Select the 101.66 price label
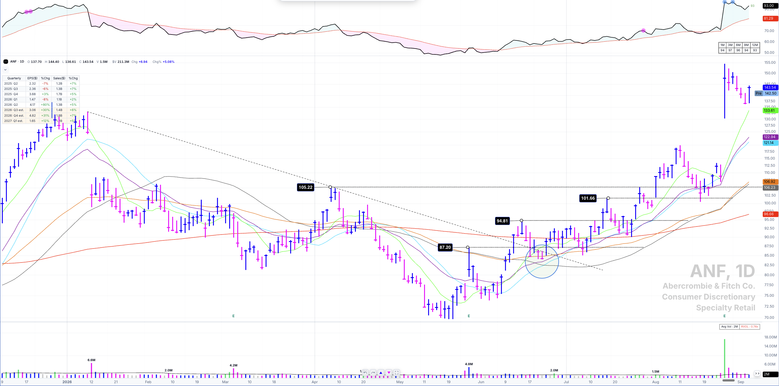Viewport: 779px width, 386px height. pyautogui.click(x=588, y=198)
